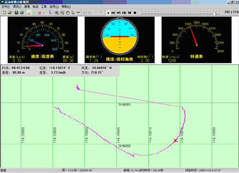Toggle the red wavy lines icon
This screenshot has width=239, height=173.
[x=39, y=13]
